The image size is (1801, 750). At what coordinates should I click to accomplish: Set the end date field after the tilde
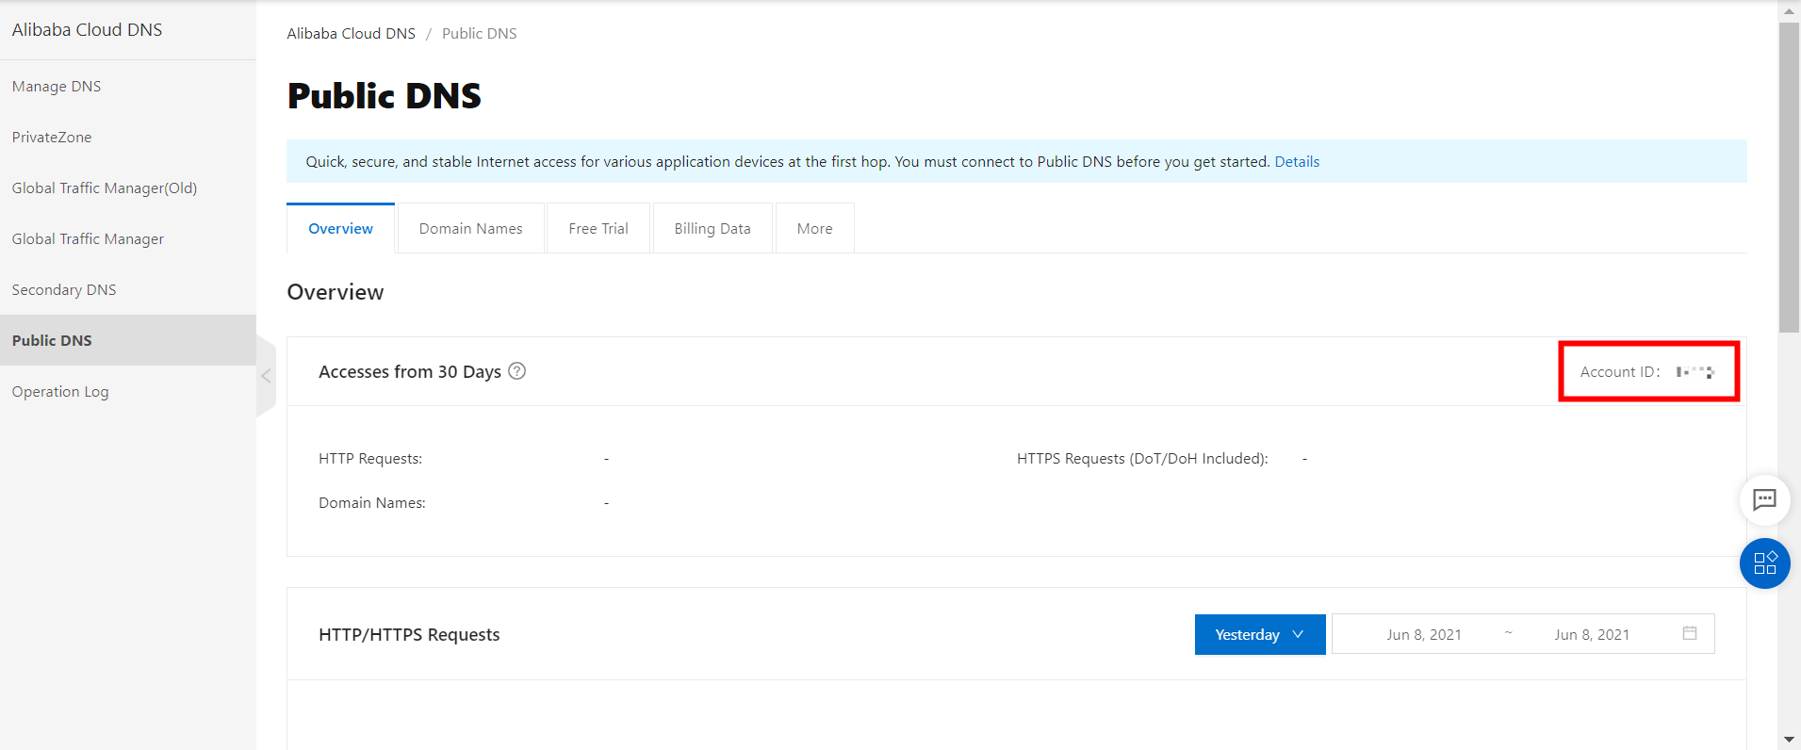click(x=1592, y=634)
